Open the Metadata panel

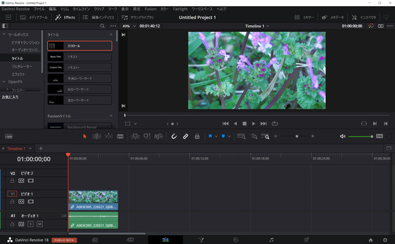(x=333, y=17)
